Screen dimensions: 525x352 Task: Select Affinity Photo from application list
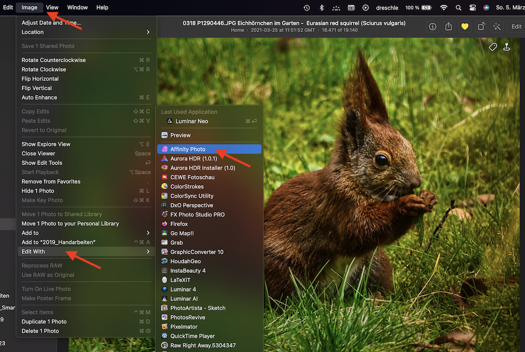coord(188,149)
